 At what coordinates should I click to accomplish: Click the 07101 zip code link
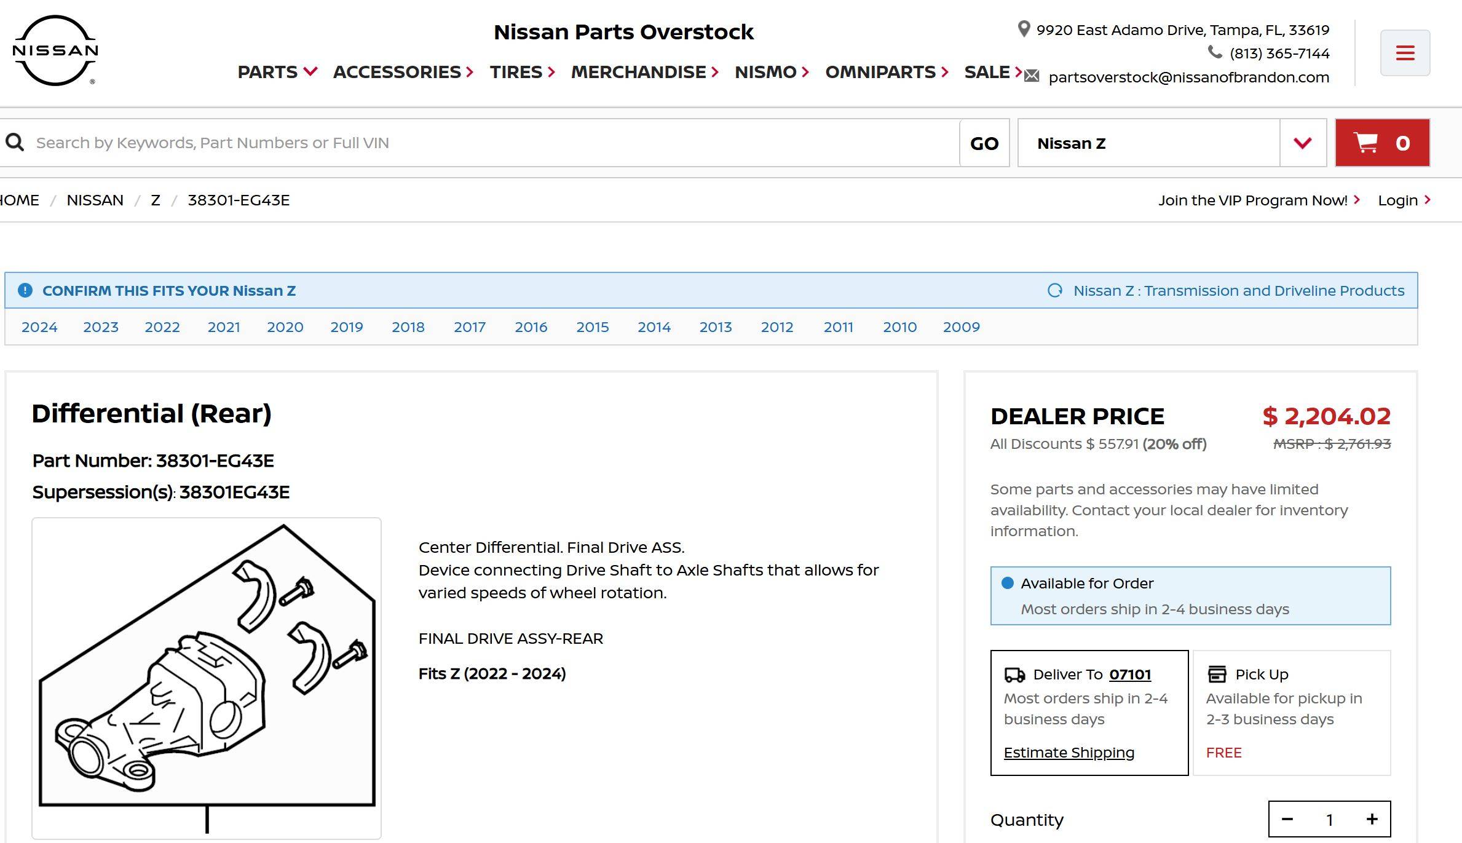[x=1130, y=675]
